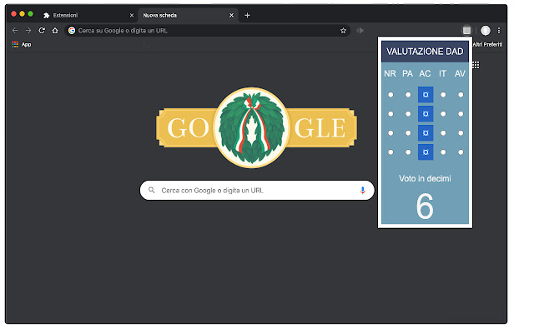Start voice search with the microphone icon

pyautogui.click(x=363, y=191)
